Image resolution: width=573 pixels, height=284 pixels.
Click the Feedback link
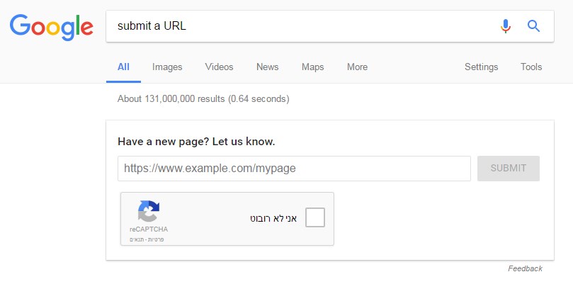525,268
